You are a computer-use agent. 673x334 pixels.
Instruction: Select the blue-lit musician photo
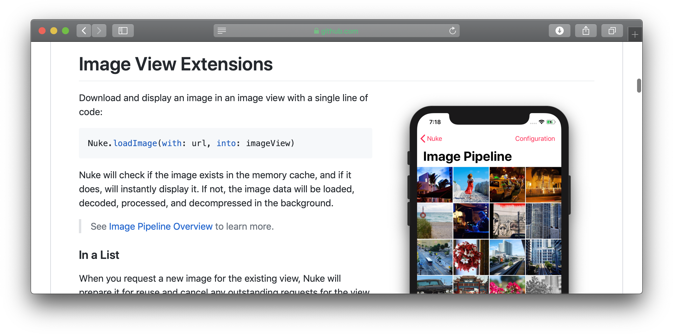[x=471, y=221]
